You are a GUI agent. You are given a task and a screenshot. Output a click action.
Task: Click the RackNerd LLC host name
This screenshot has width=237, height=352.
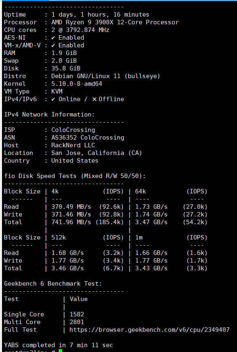point(73,145)
